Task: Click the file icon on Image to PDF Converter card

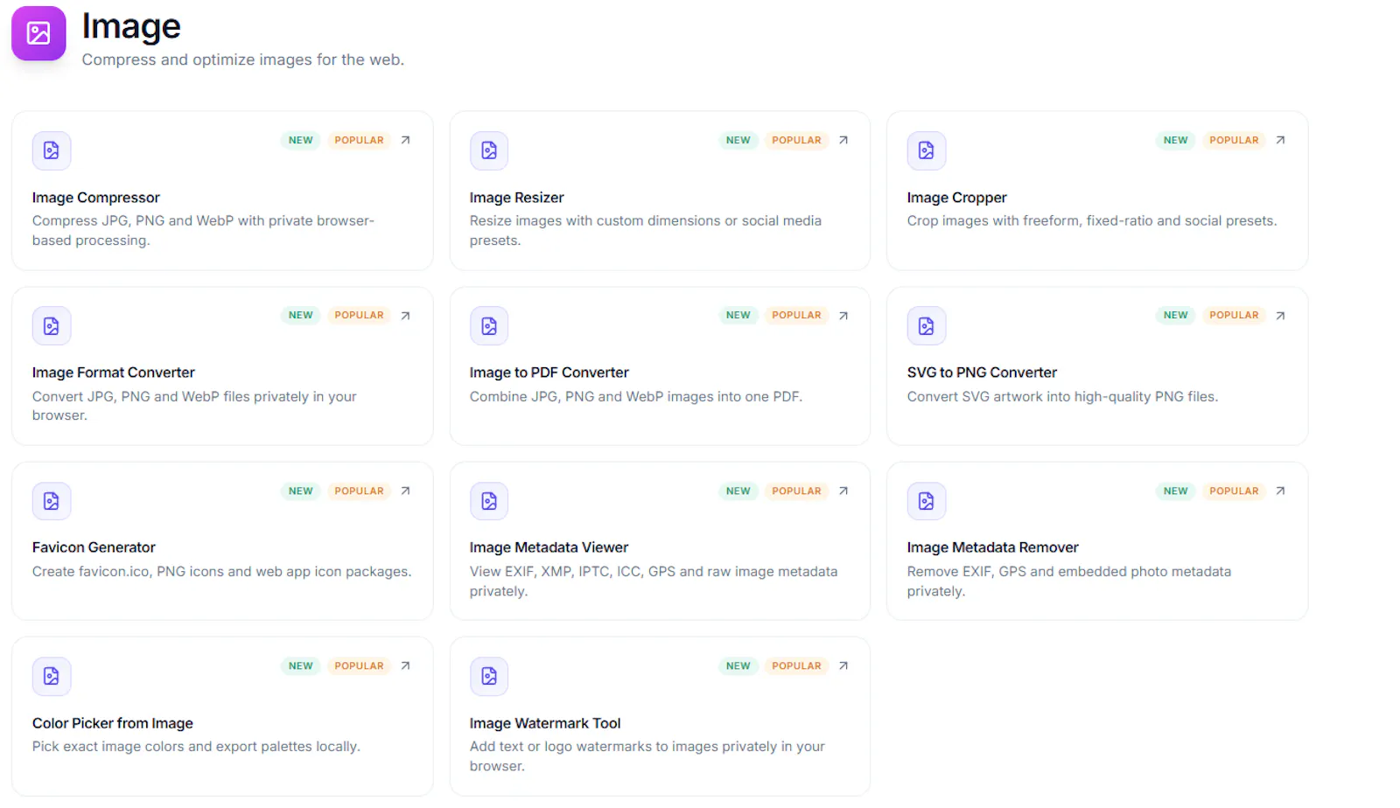Action: (489, 326)
